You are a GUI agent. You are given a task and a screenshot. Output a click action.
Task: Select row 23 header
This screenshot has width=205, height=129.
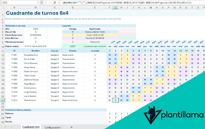click(x=2, y=100)
